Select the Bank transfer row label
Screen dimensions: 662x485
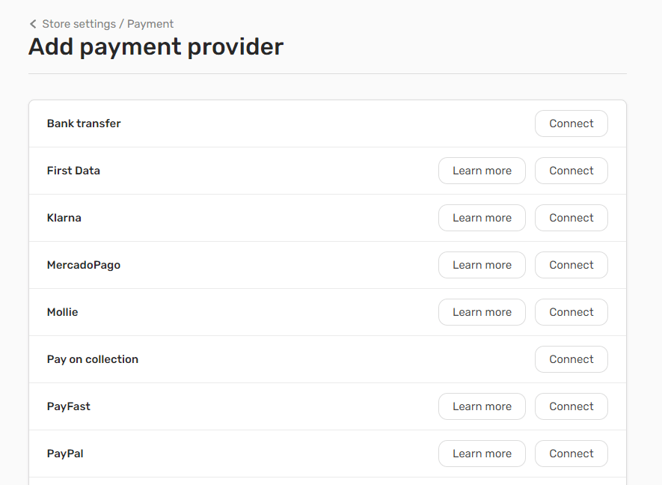[x=84, y=123]
